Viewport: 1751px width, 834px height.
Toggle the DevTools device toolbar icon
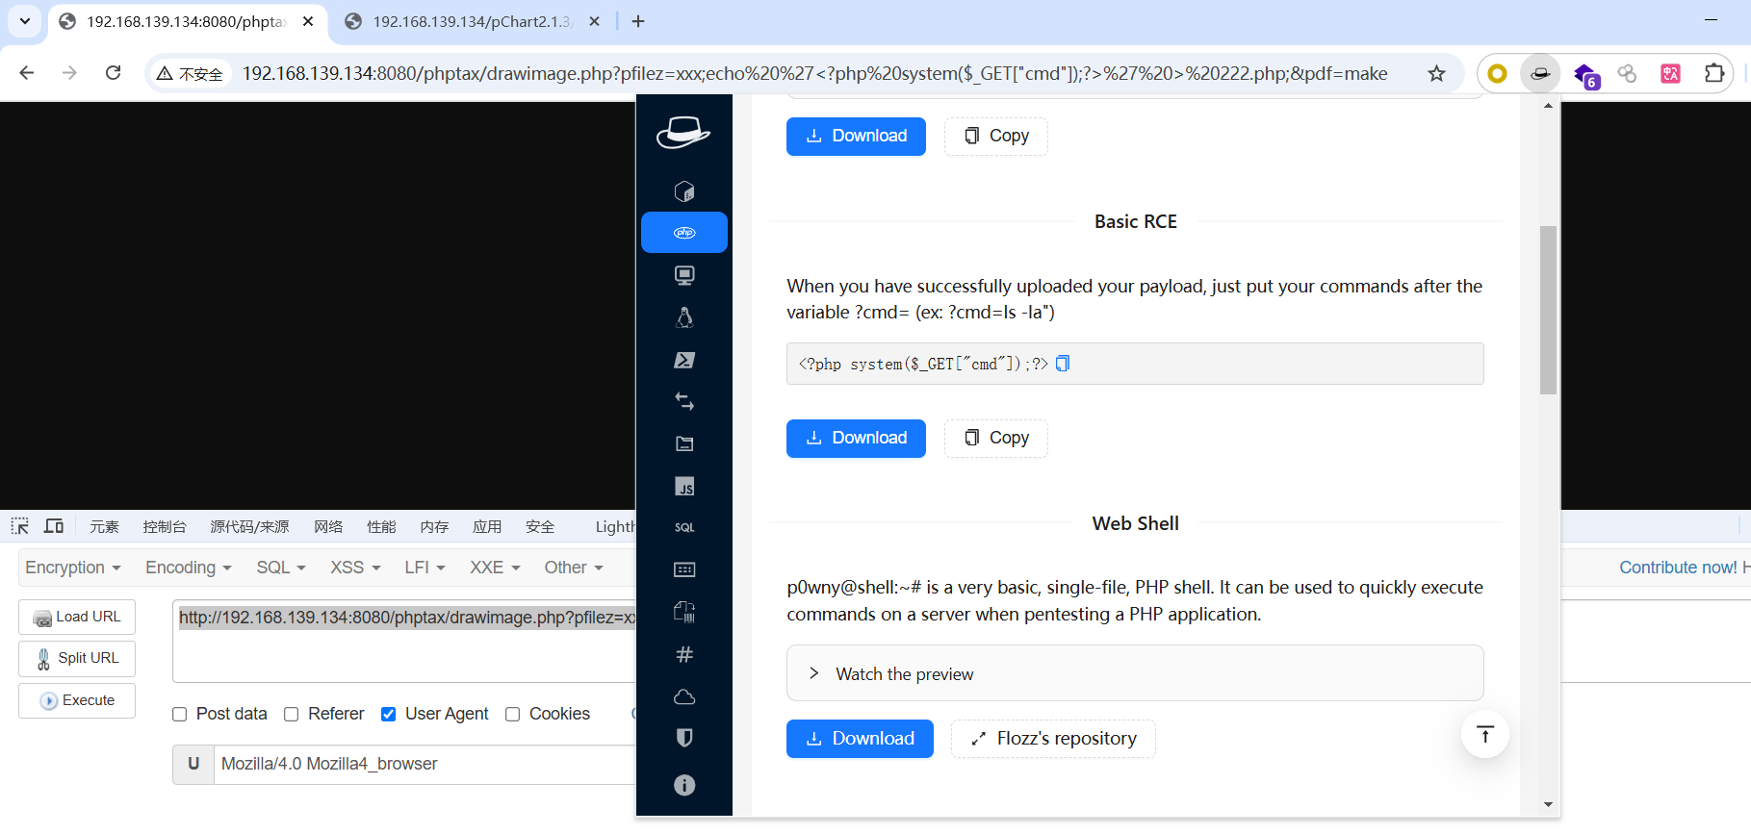54,526
